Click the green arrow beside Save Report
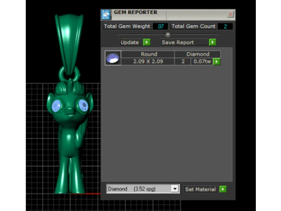The width and height of the screenshot is (281, 211). click(x=213, y=42)
